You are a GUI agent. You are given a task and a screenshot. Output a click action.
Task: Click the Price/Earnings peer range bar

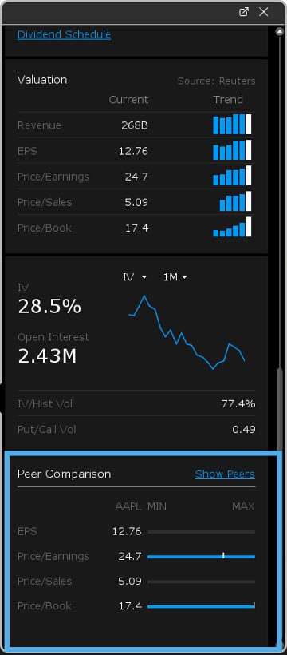coord(201,557)
